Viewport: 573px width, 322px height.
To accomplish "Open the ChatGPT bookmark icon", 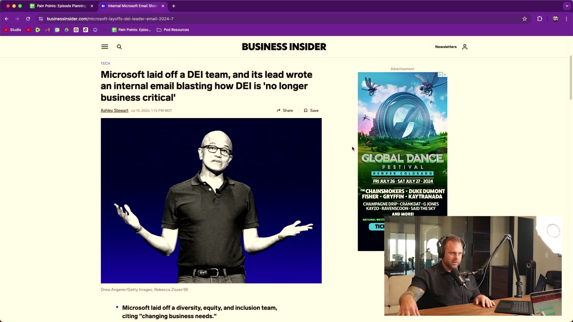I will click(76, 30).
